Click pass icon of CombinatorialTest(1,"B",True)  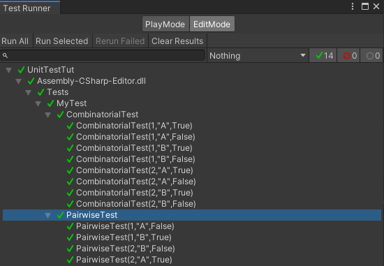coord(70,148)
